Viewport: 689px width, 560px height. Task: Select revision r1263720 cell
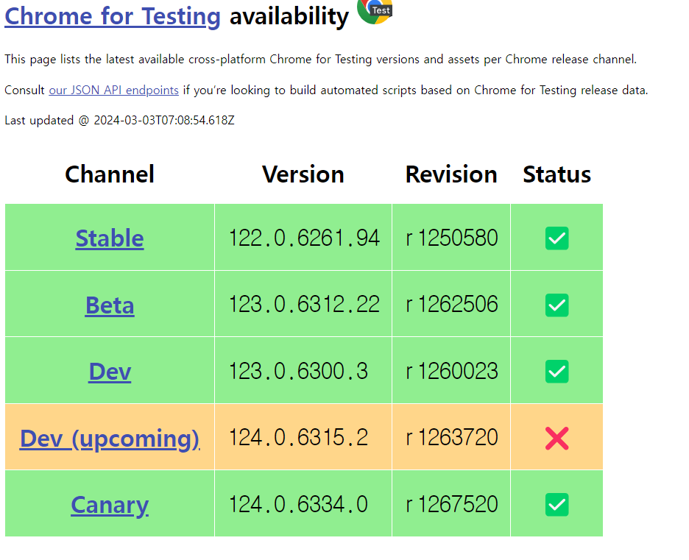pos(451,437)
